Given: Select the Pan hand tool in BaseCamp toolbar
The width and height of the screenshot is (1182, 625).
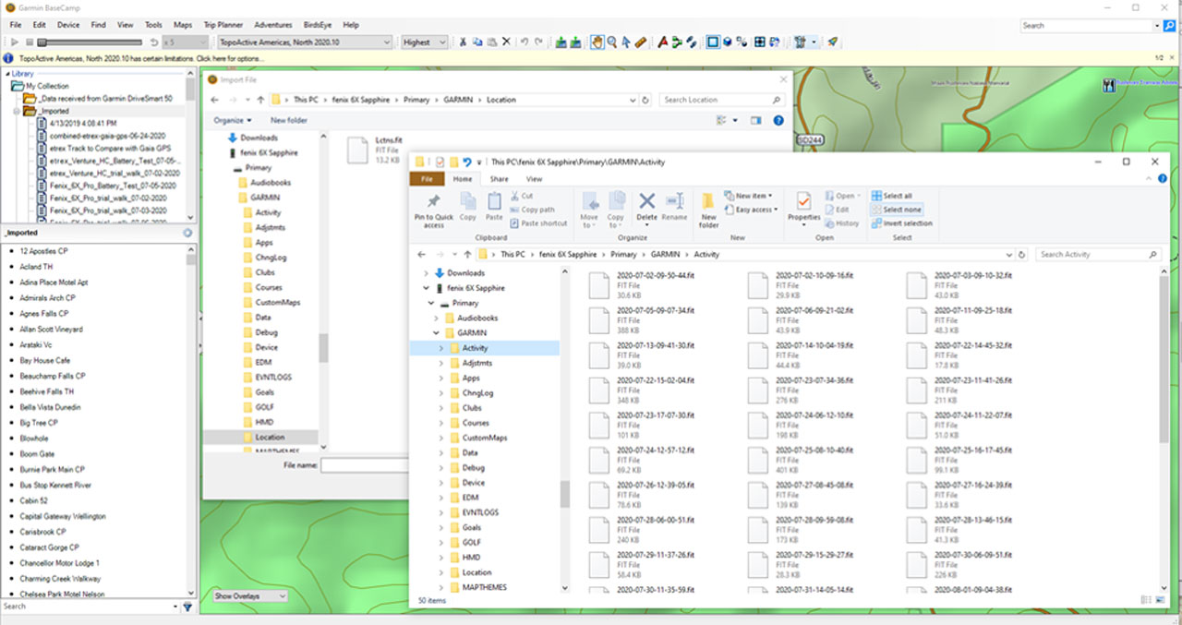Looking at the screenshot, I should pos(597,42).
